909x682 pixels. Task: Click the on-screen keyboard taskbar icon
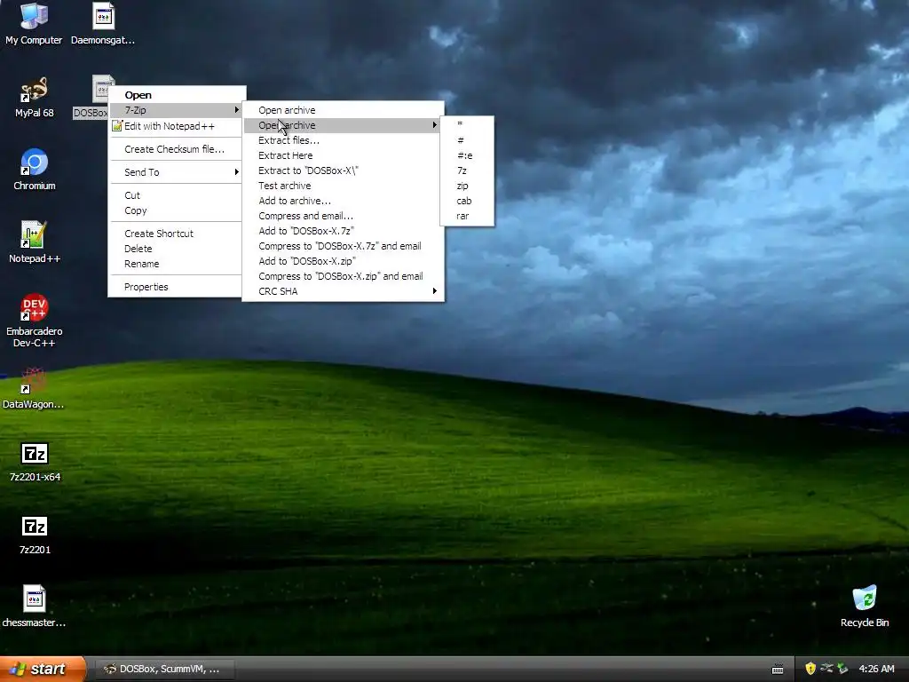pos(778,670)
